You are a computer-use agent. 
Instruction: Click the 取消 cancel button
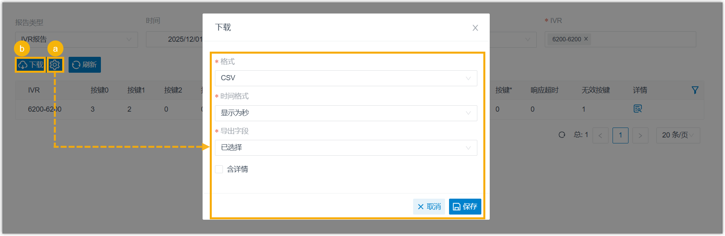coord(429,207)
